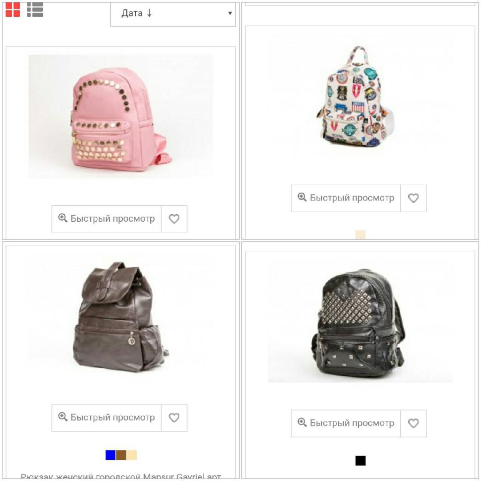Select the beige swatch under patch-print backpack
This screenshot has height=481, width=481.
(360, 235)
